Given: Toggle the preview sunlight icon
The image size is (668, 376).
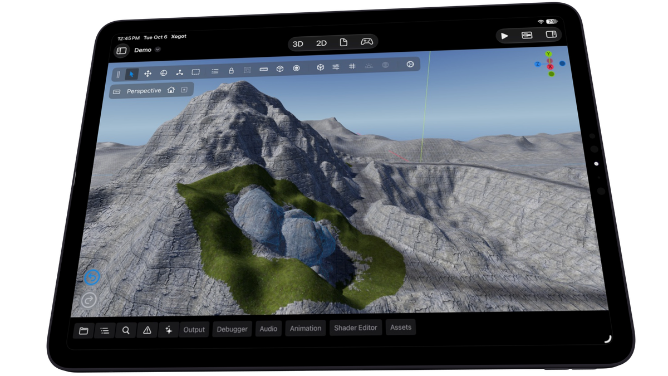Looking at the screenshot, I should pos(369,66).
